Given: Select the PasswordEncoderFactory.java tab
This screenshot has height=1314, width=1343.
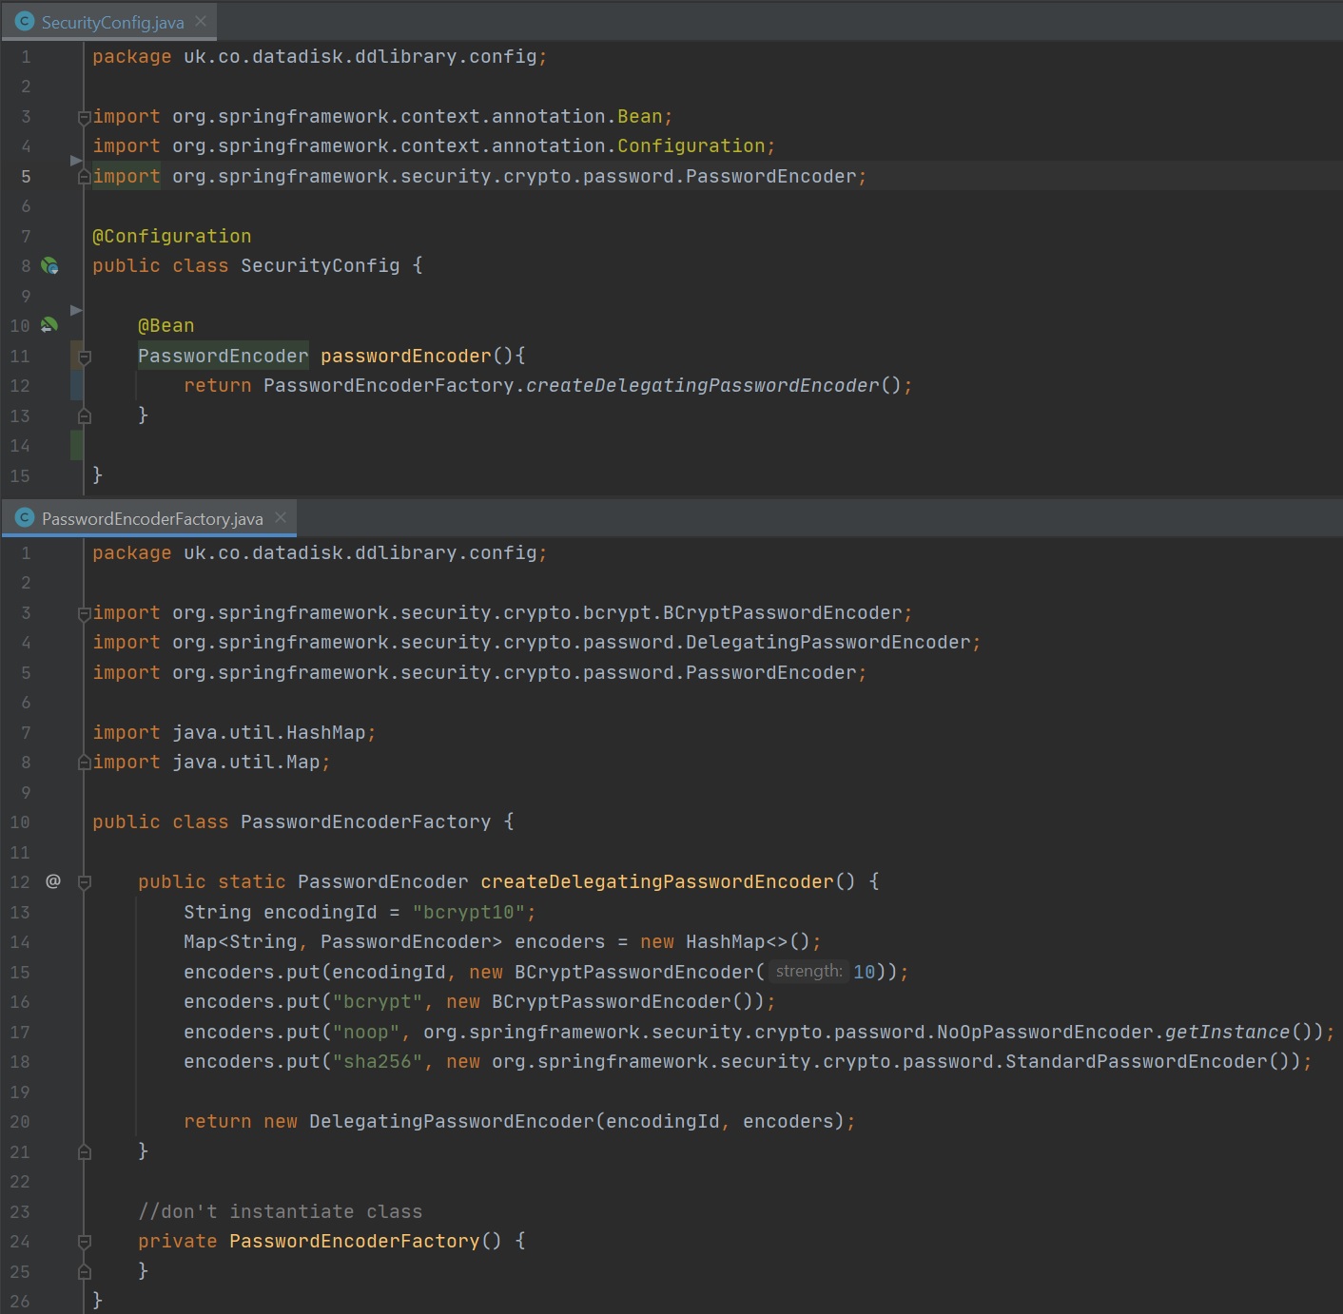Looking at the screenshot, I should click(x=152, y=519).
